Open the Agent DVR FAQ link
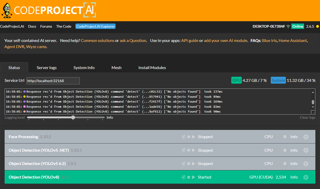This screenshot has height=189, width=320. 14,47
